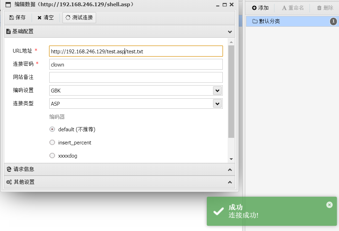Screen dimensions: 339x231
Task: Select the insert_percent encoder radio
Action: pyautogui.click(x=52, y=142)
